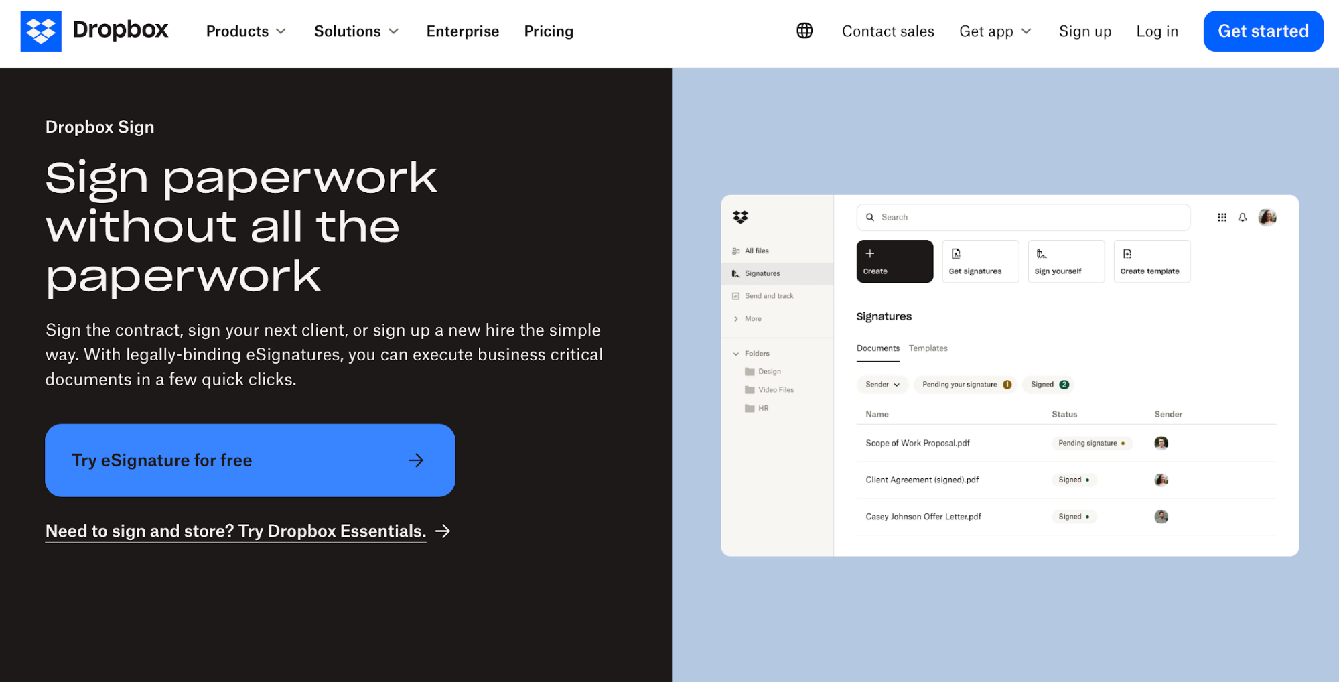The width and height of the screenshot is (1339, 682).
Task: Switch to the Templates tab
Action: pyautogui.click(x=928, y=348)
